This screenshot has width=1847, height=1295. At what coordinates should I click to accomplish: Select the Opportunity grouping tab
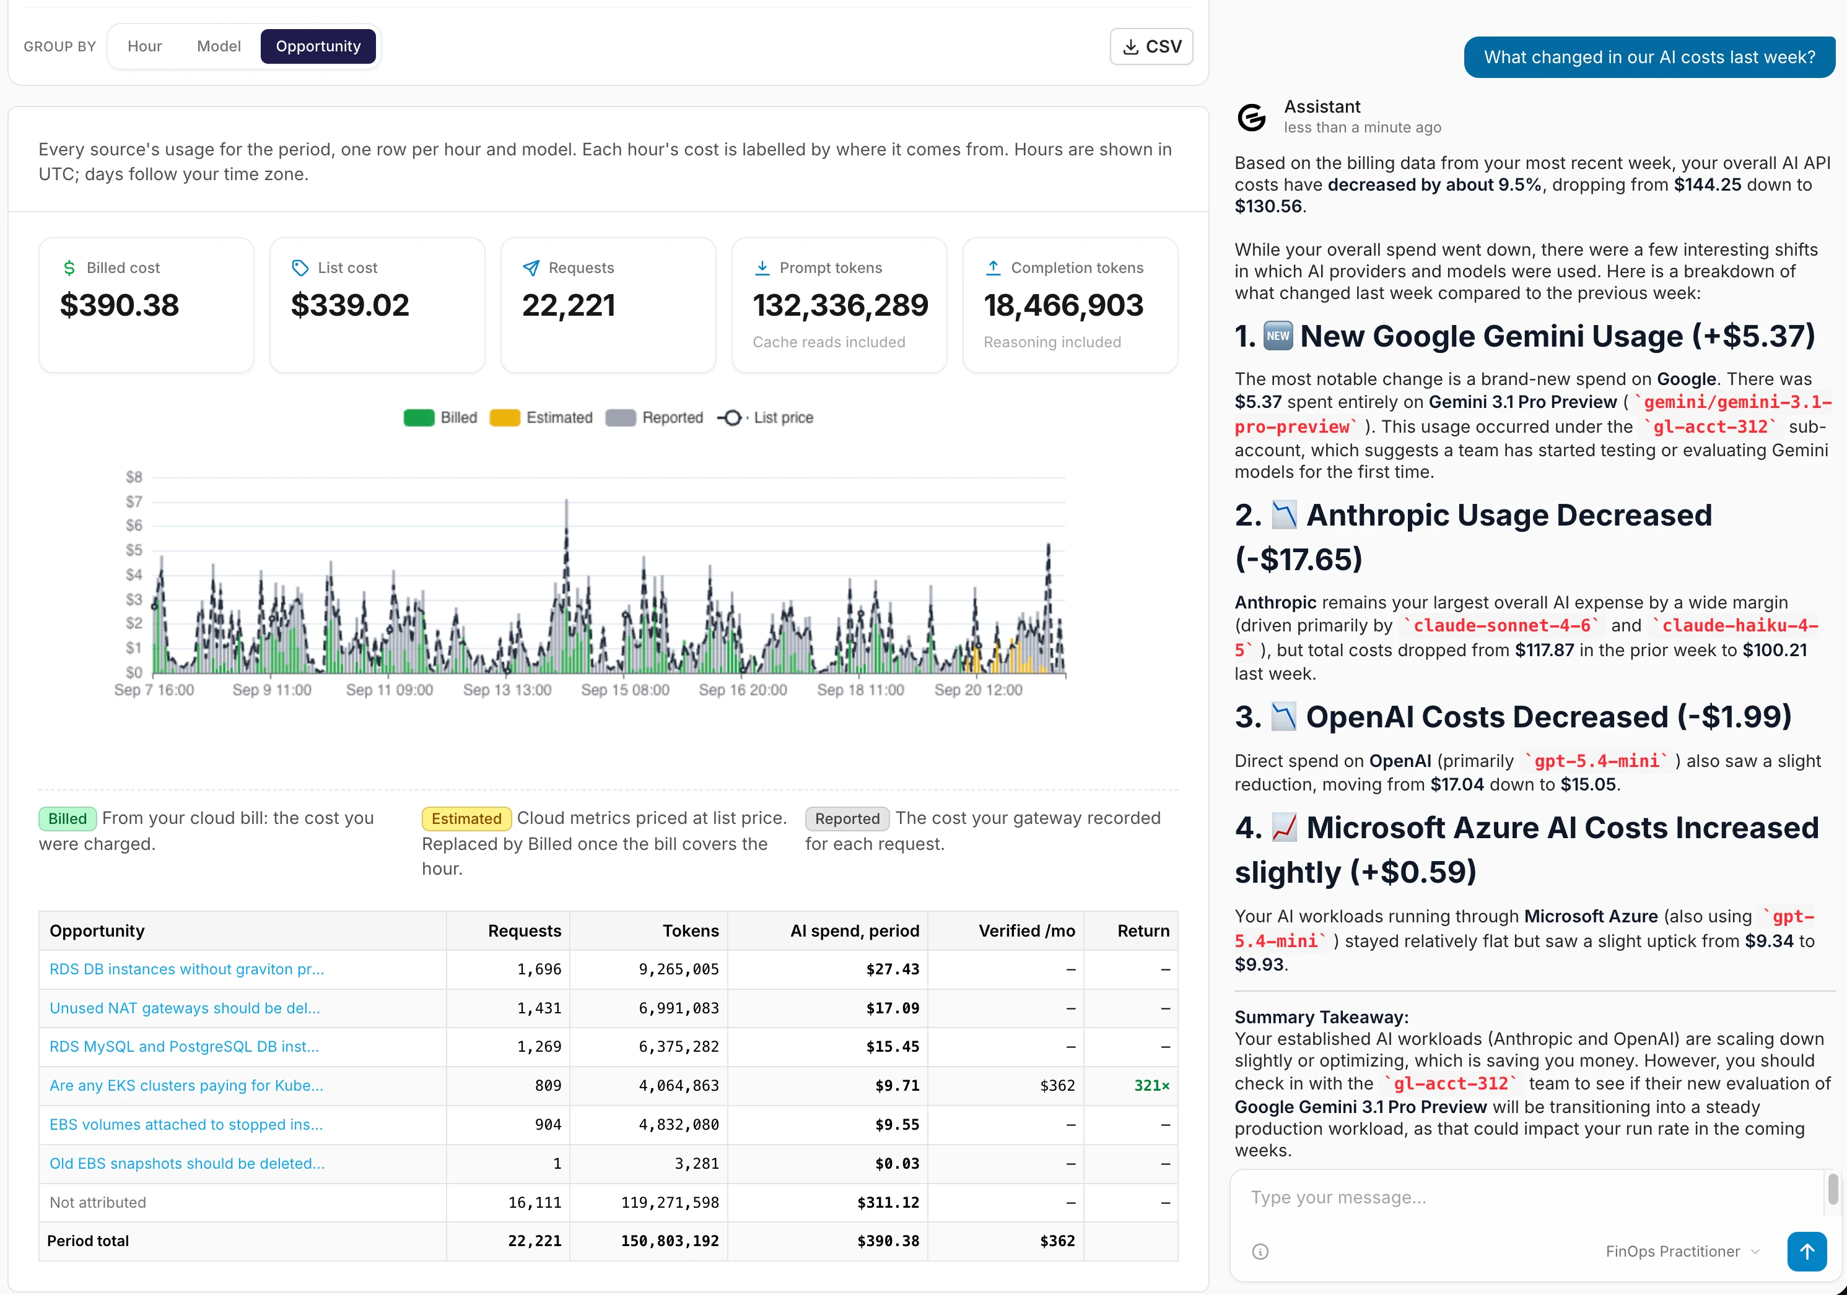(318, 46)
